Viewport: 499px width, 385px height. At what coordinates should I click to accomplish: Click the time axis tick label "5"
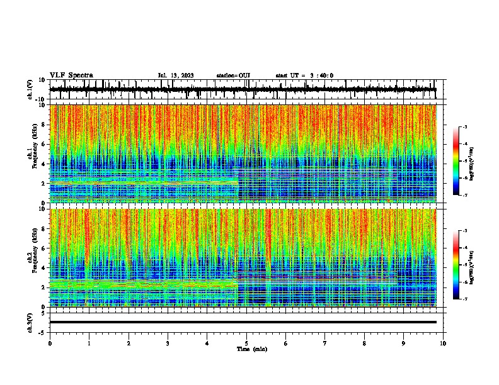[246, 343]
